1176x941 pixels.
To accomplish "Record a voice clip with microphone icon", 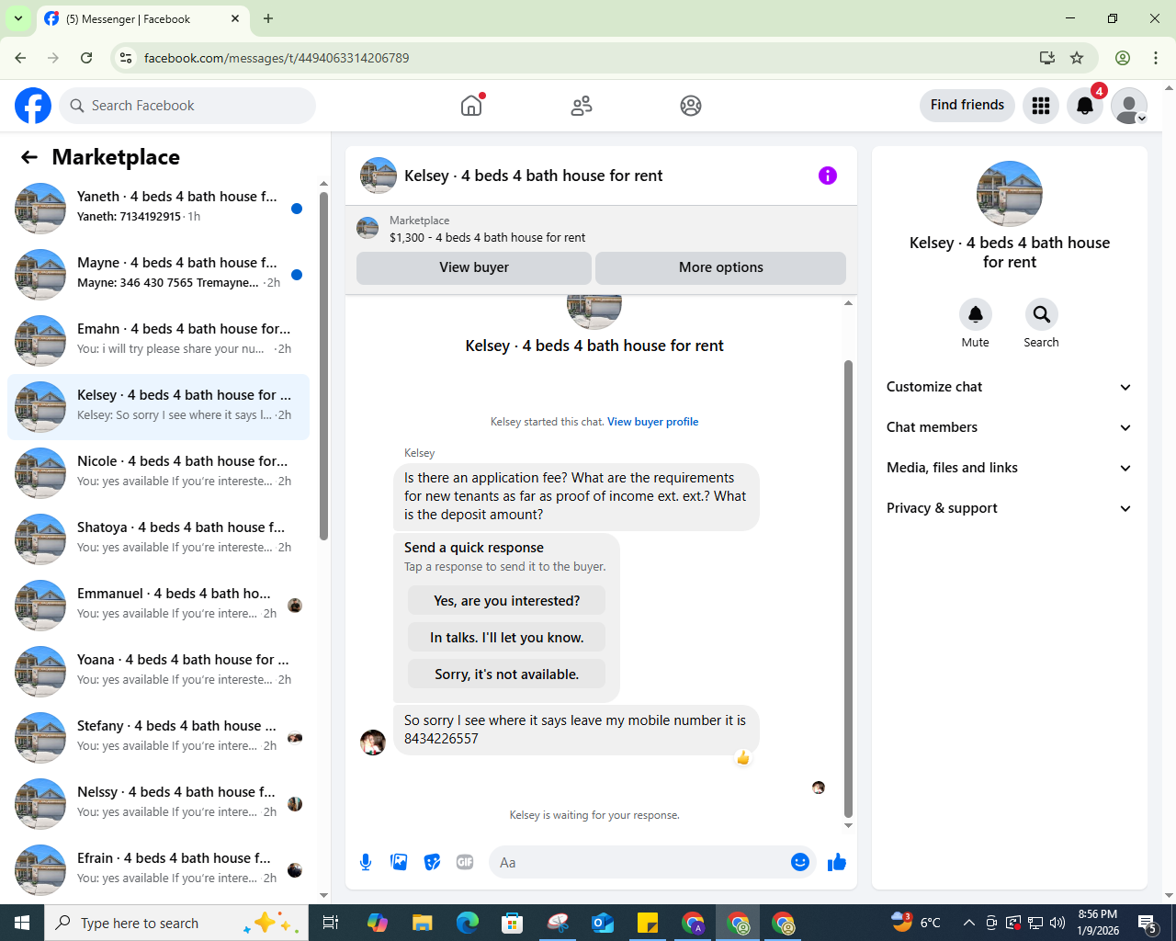I will pyautogui.click(x=366, y=862).
